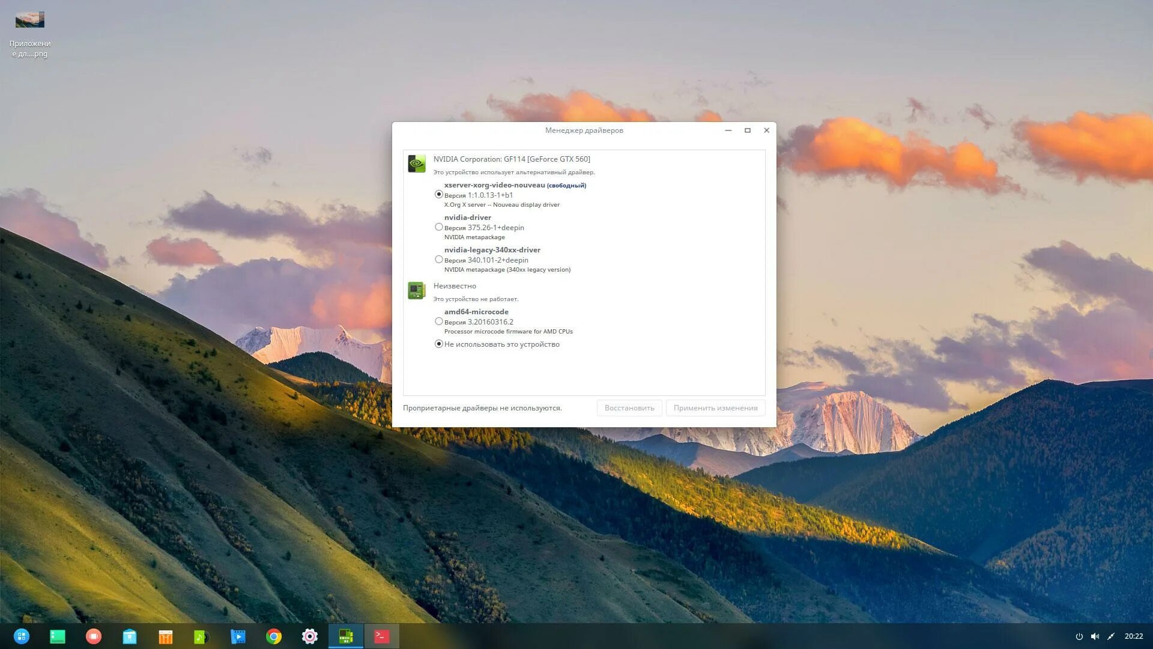
Task: Click the NVIDIA GeForce GTX 560 device icon
Action: coord(416,163)
